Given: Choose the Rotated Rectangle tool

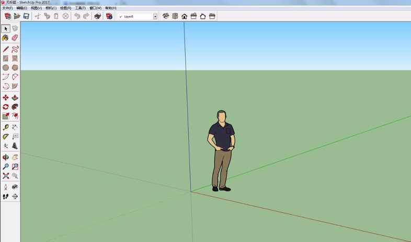Looking at the screenshot, I should click(15, 58).
